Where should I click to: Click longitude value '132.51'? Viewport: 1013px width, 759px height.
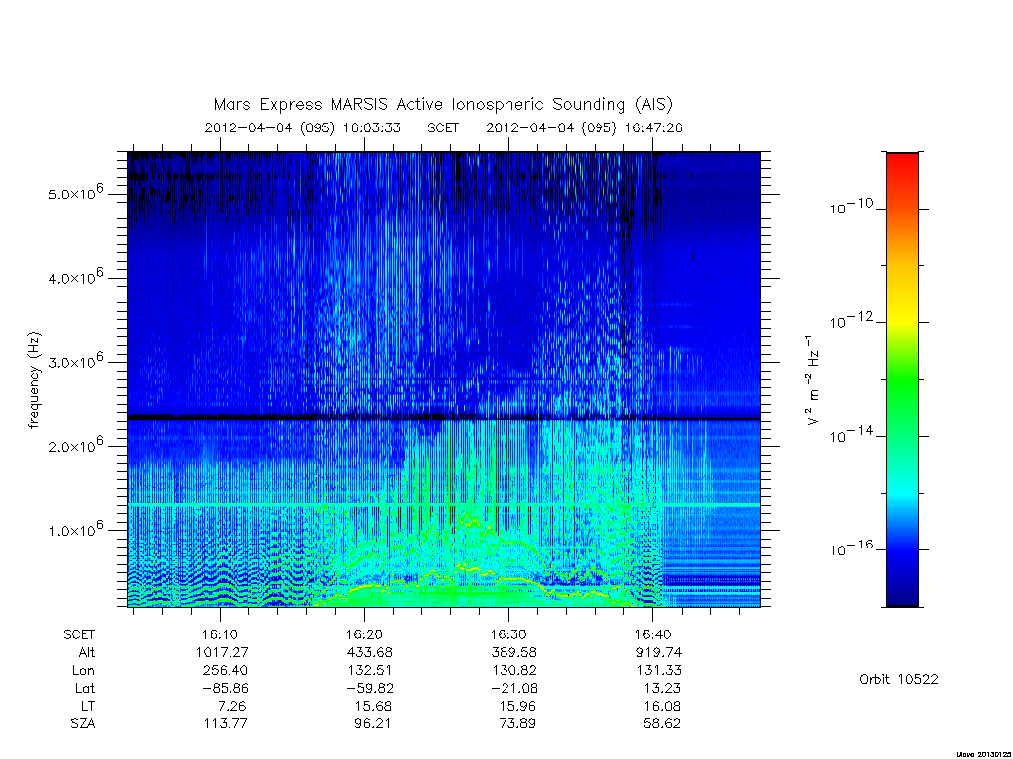click(x=370, y=671)
